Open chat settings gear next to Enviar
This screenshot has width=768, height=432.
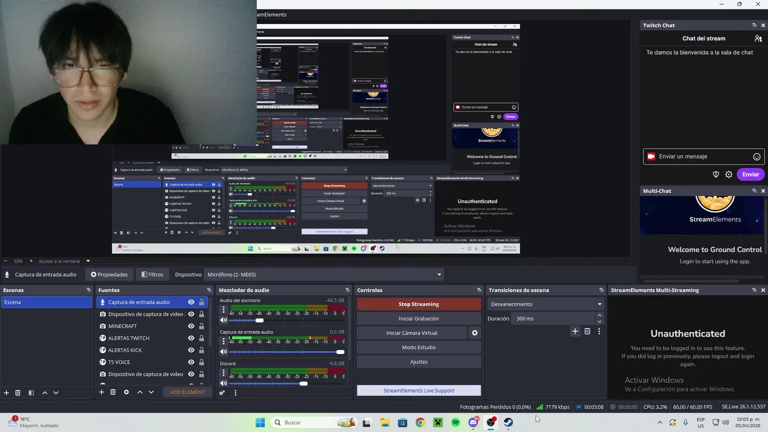click(729, 175)
